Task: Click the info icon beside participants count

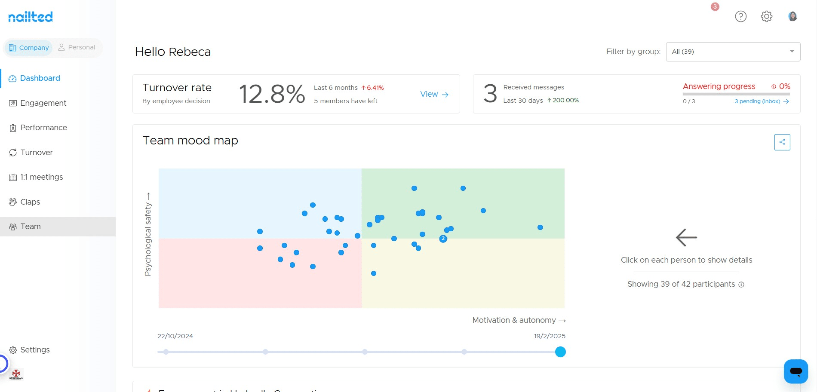Action: (x=741, y=285)
